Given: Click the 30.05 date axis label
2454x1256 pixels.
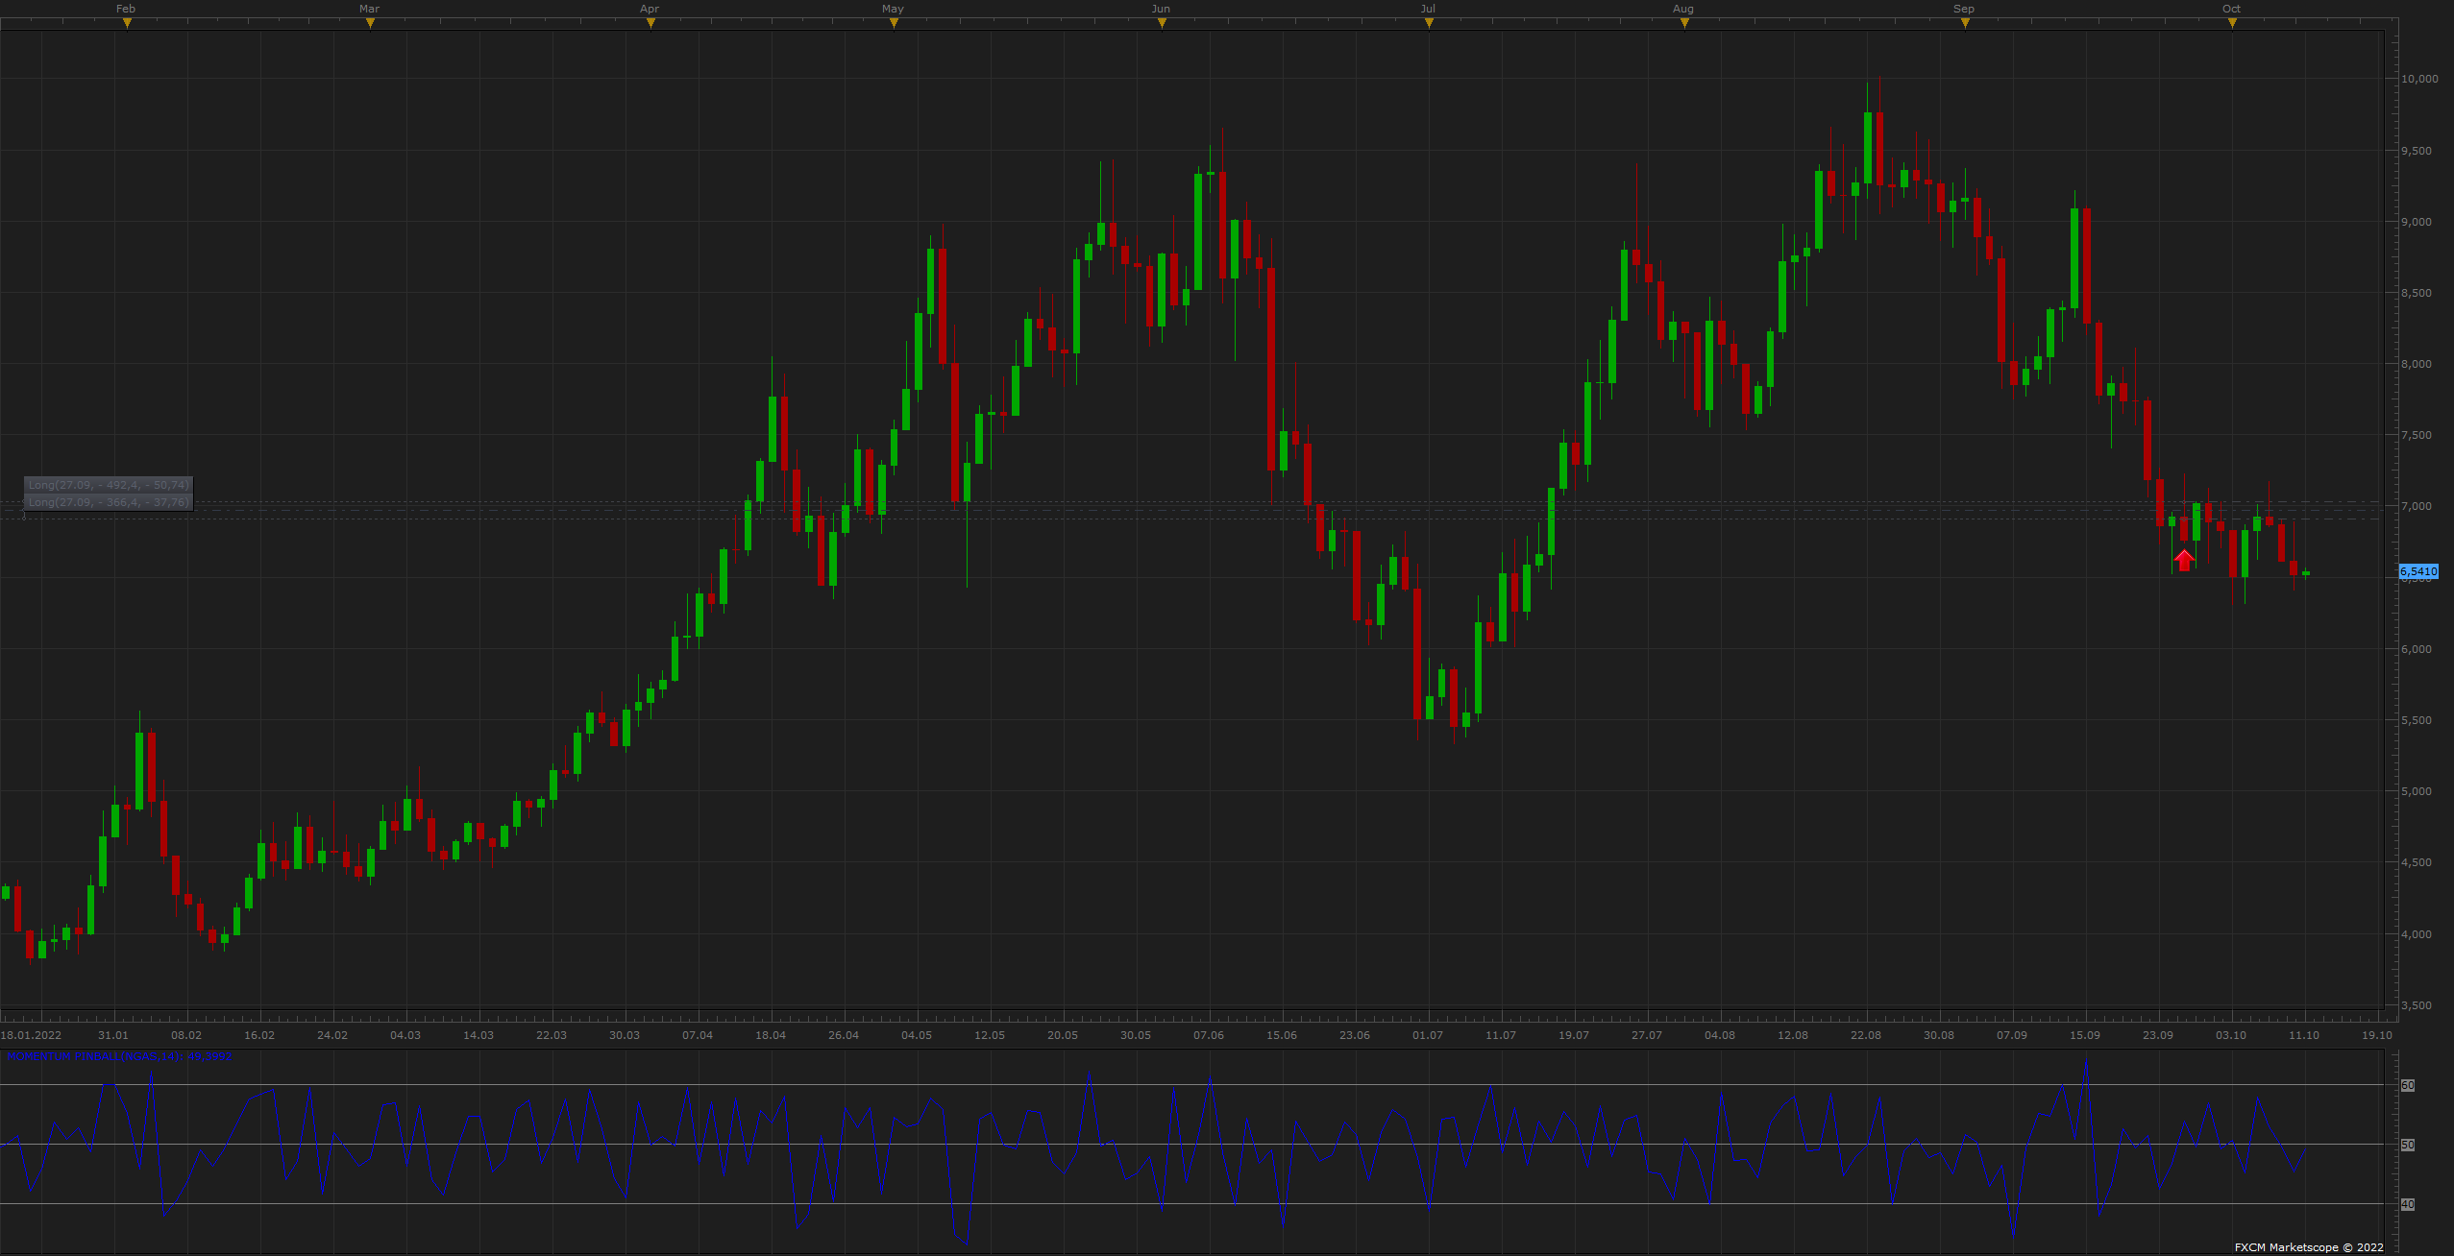Looking at the screenshot, I should [x=1136, y=1035].
